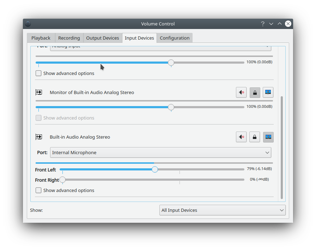This screenshot has height=250, width=316.
Task: Click the Front Right channel label
Action: point(47,180)
